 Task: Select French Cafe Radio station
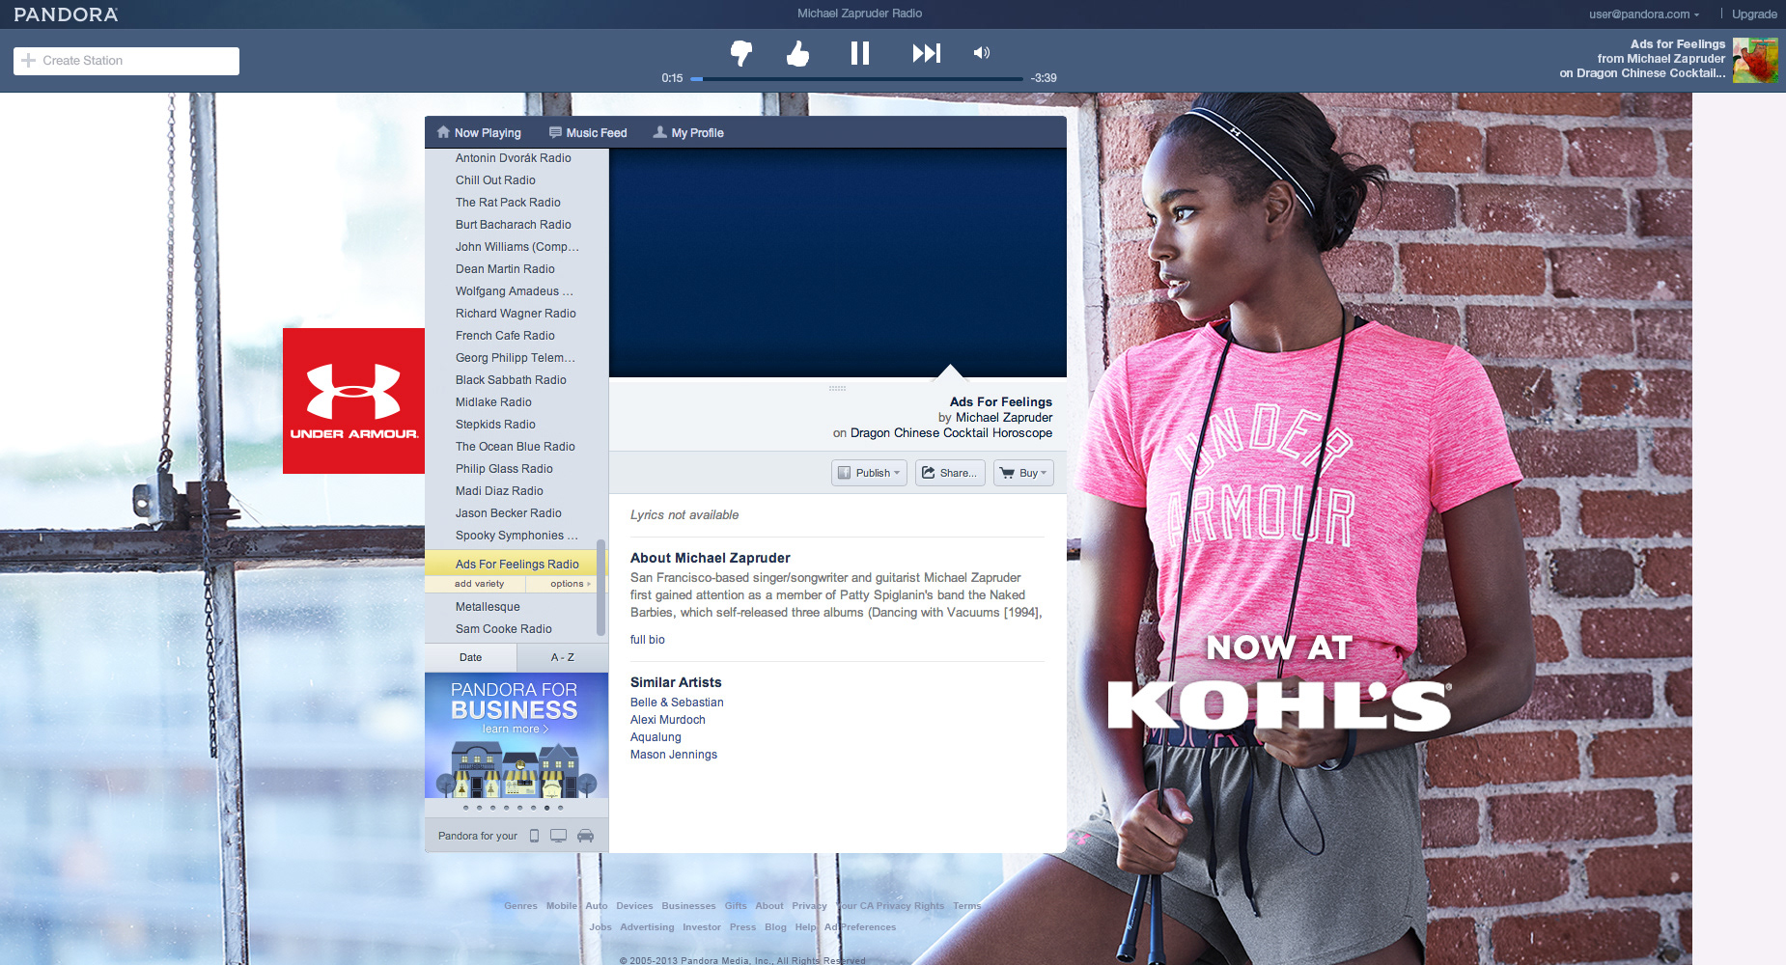505,336
